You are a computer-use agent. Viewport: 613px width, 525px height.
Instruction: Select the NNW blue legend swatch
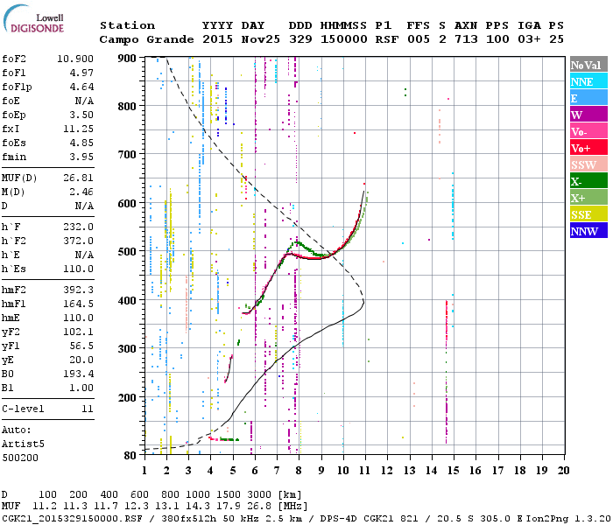pos(588,230)
